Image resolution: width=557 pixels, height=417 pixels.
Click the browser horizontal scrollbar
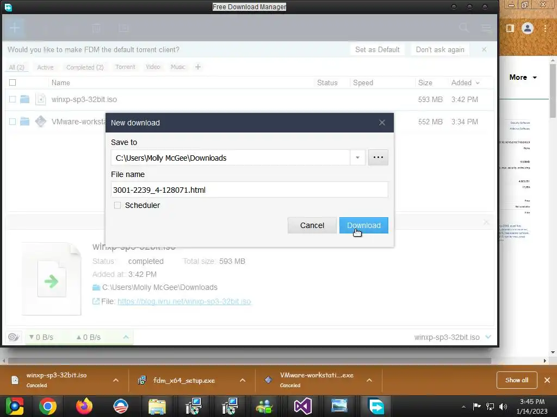(x=249, y=361)
